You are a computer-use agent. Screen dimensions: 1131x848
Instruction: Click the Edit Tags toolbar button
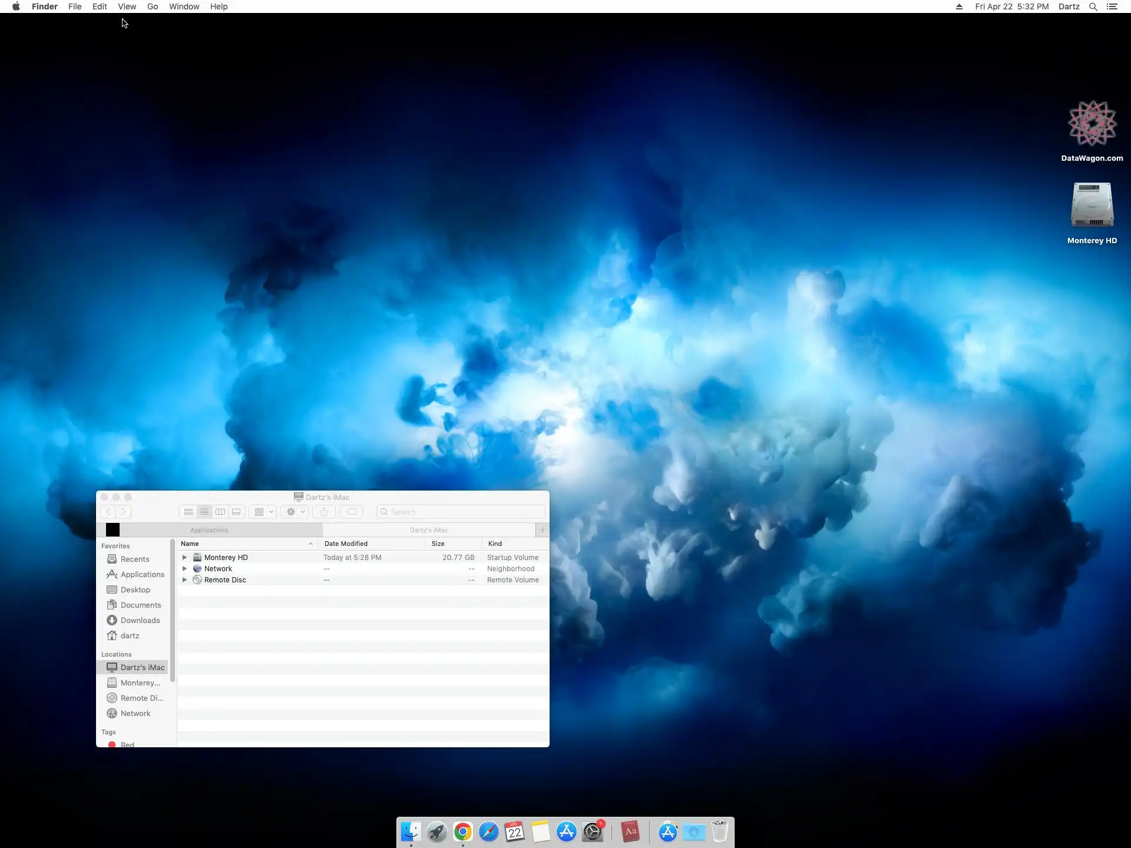(351, 512)
